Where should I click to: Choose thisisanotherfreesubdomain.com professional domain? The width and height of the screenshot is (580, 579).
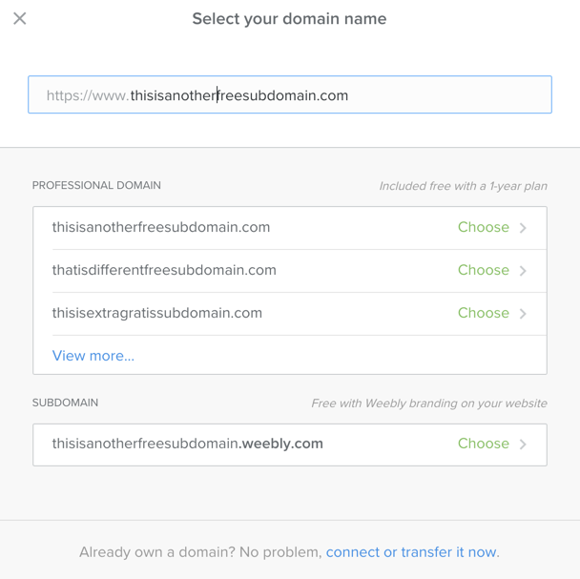click(483, 228)
